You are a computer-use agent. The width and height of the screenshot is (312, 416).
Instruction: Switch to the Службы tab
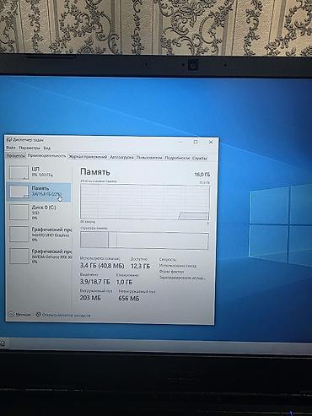200,159
